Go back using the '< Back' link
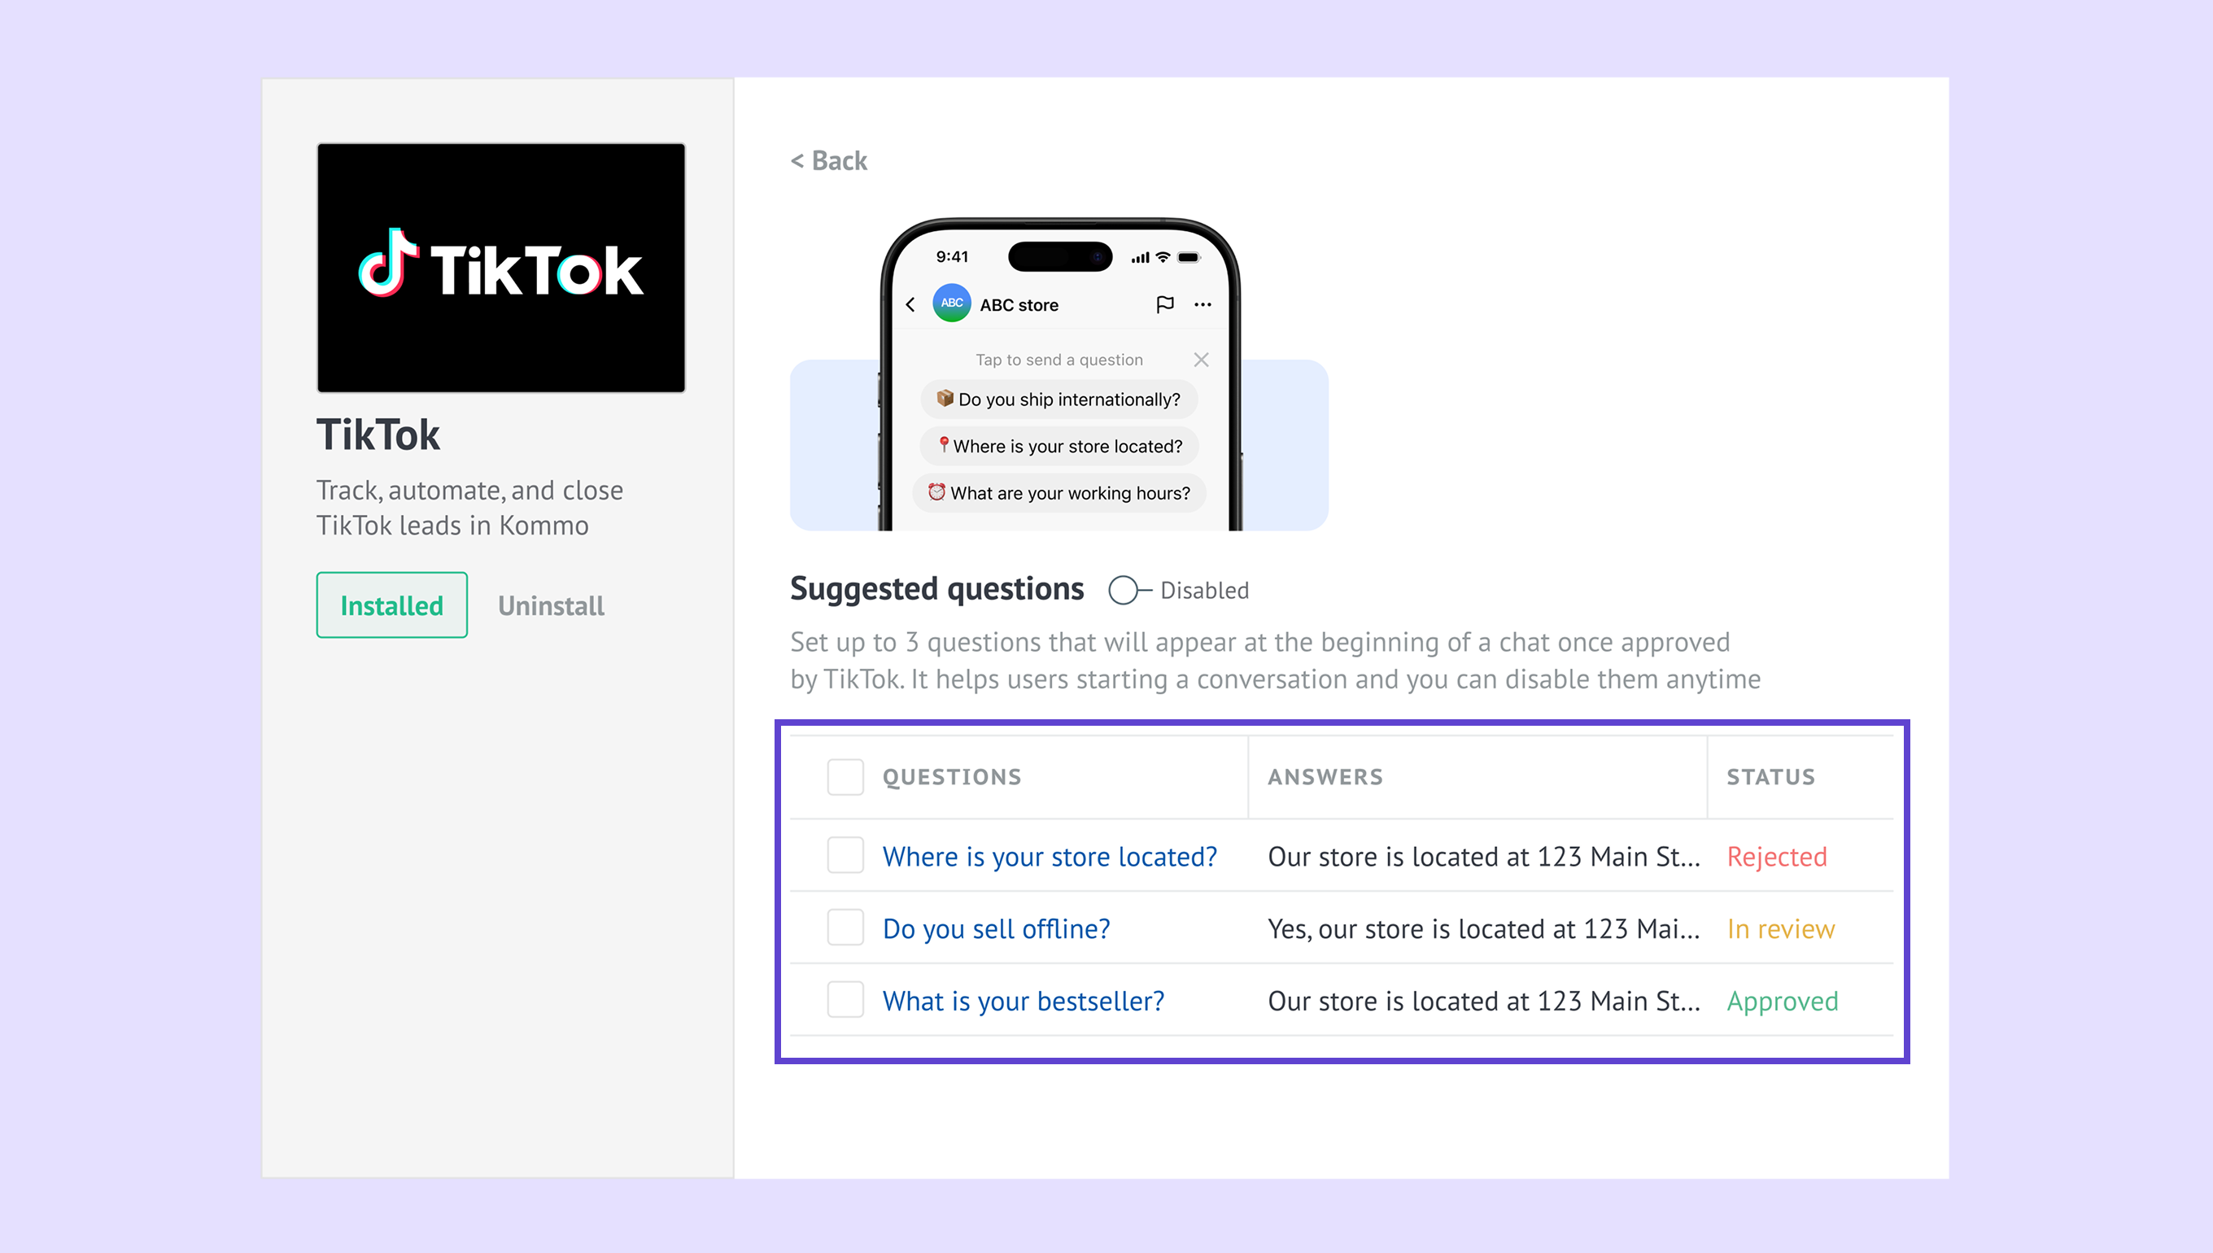Screen dimensions: 2213x1253 click(828, 161)
